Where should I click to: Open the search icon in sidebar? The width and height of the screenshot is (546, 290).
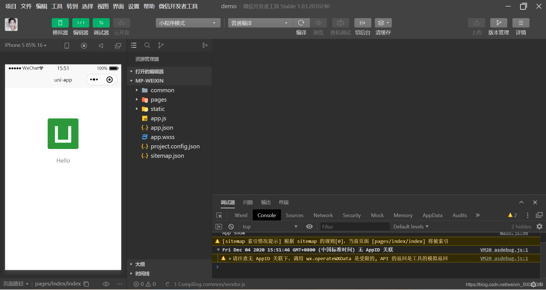[x=147, y=45]
